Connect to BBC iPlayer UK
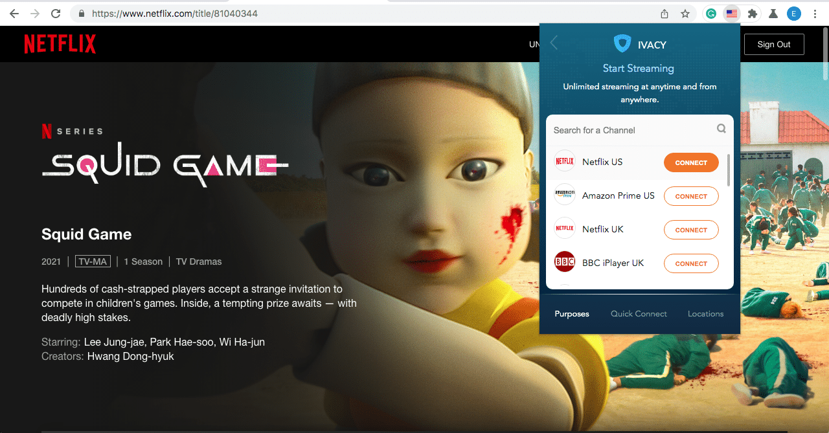 click(x=691, y=263)
